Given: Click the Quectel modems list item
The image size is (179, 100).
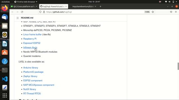Looking at the screenshot, I should (x=32, y=56).
